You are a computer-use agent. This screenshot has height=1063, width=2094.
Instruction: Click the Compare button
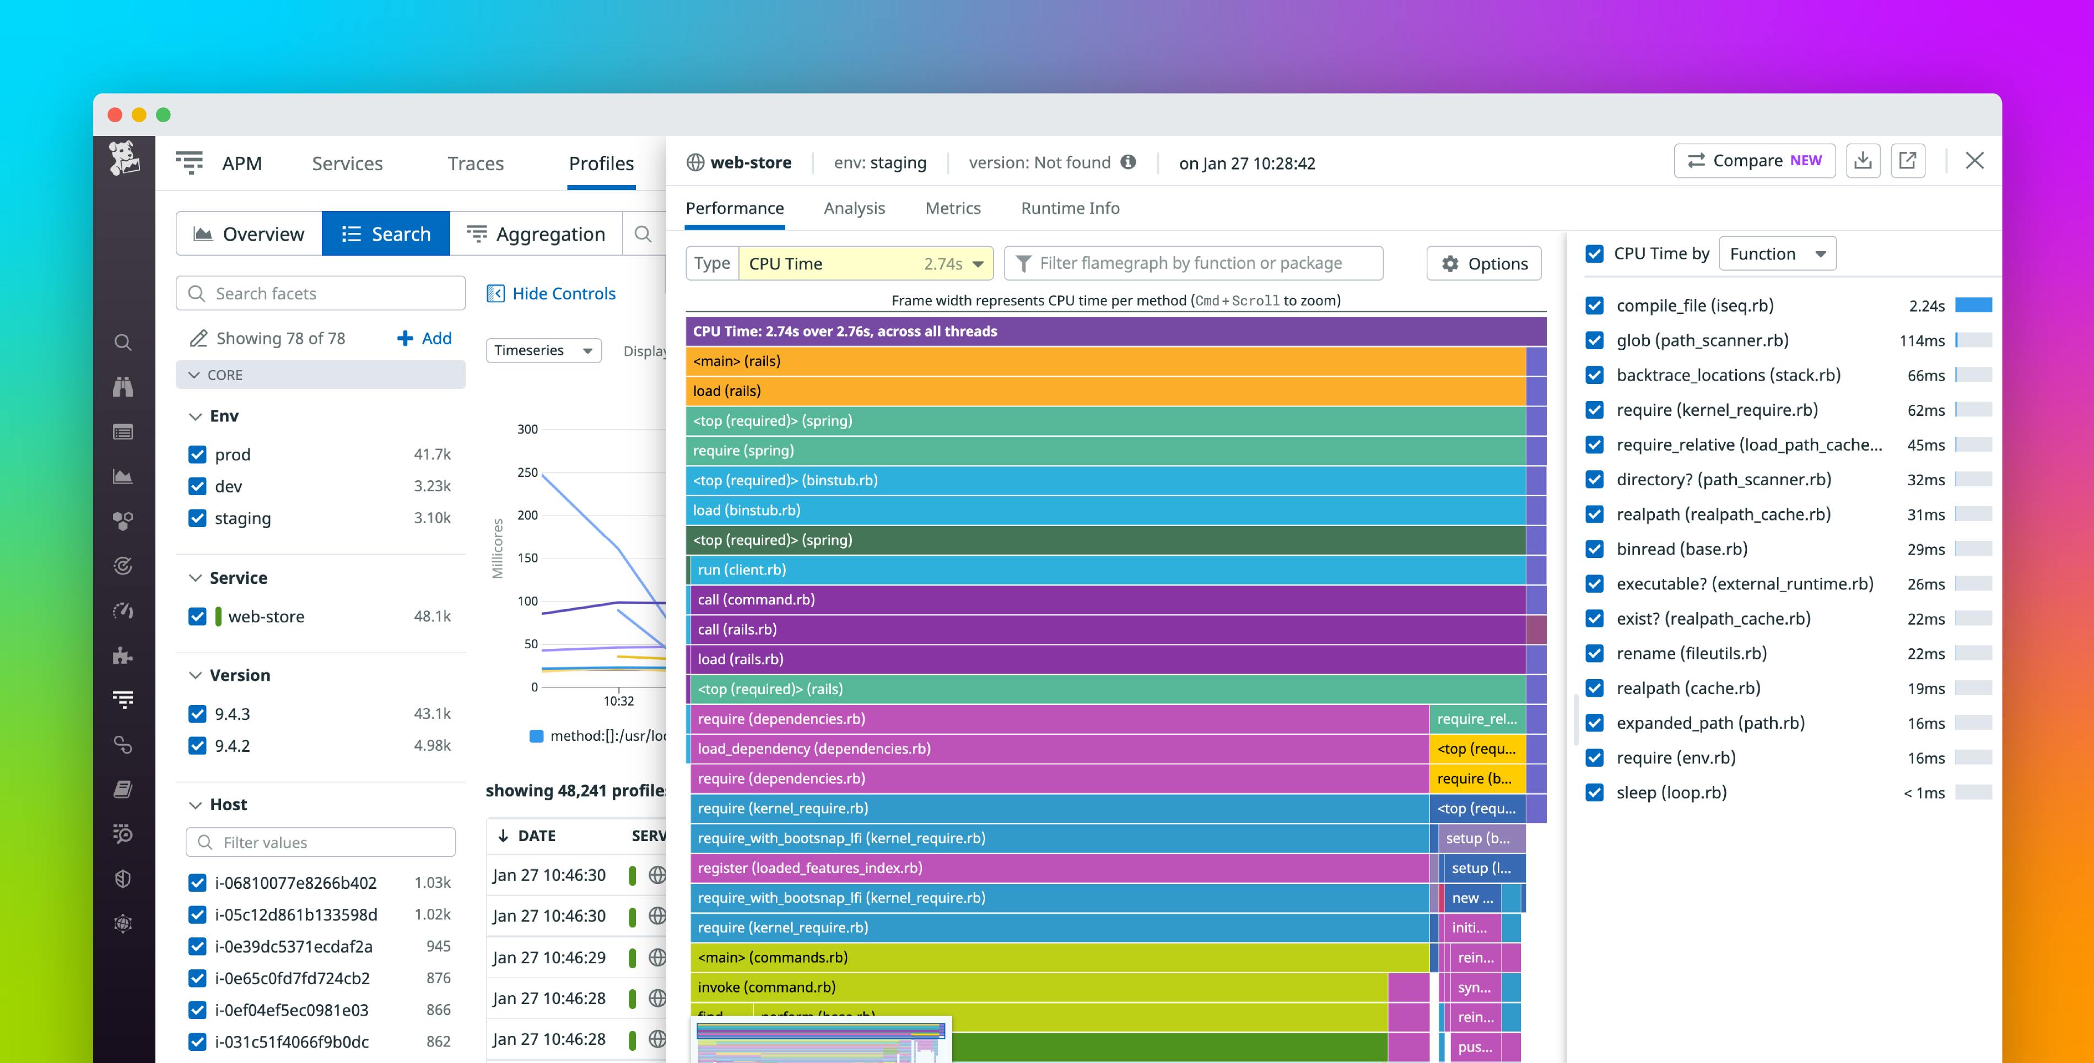pos(1754,160)
